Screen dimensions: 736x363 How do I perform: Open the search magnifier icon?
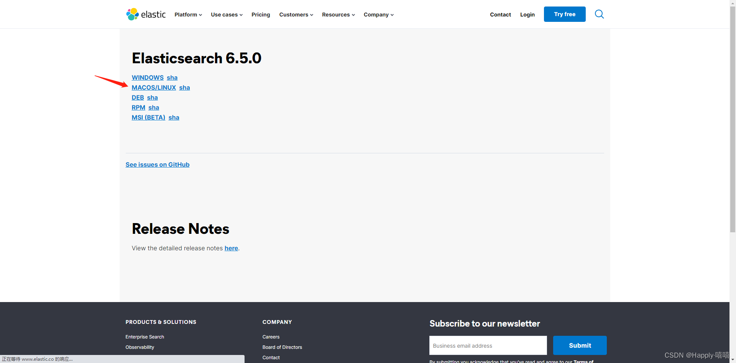(599, 14)
